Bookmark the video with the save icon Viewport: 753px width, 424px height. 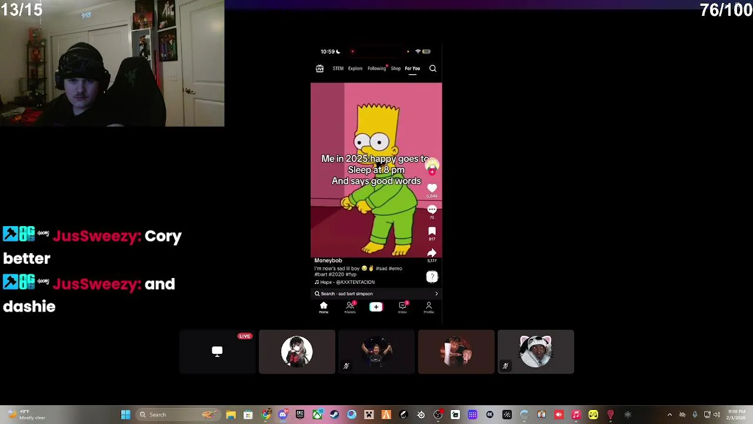click(x=432, y=231)
